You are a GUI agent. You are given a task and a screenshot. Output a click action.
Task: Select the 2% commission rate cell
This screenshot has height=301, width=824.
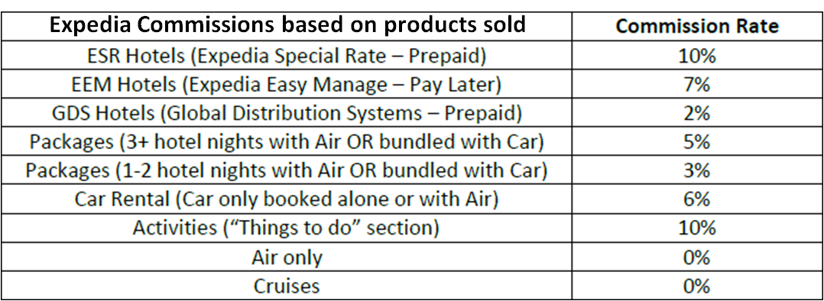pos(697,113)
